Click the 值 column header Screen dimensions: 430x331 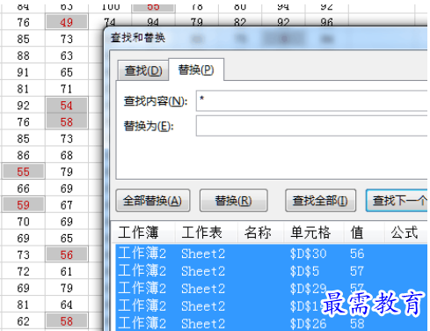[364, 232]
